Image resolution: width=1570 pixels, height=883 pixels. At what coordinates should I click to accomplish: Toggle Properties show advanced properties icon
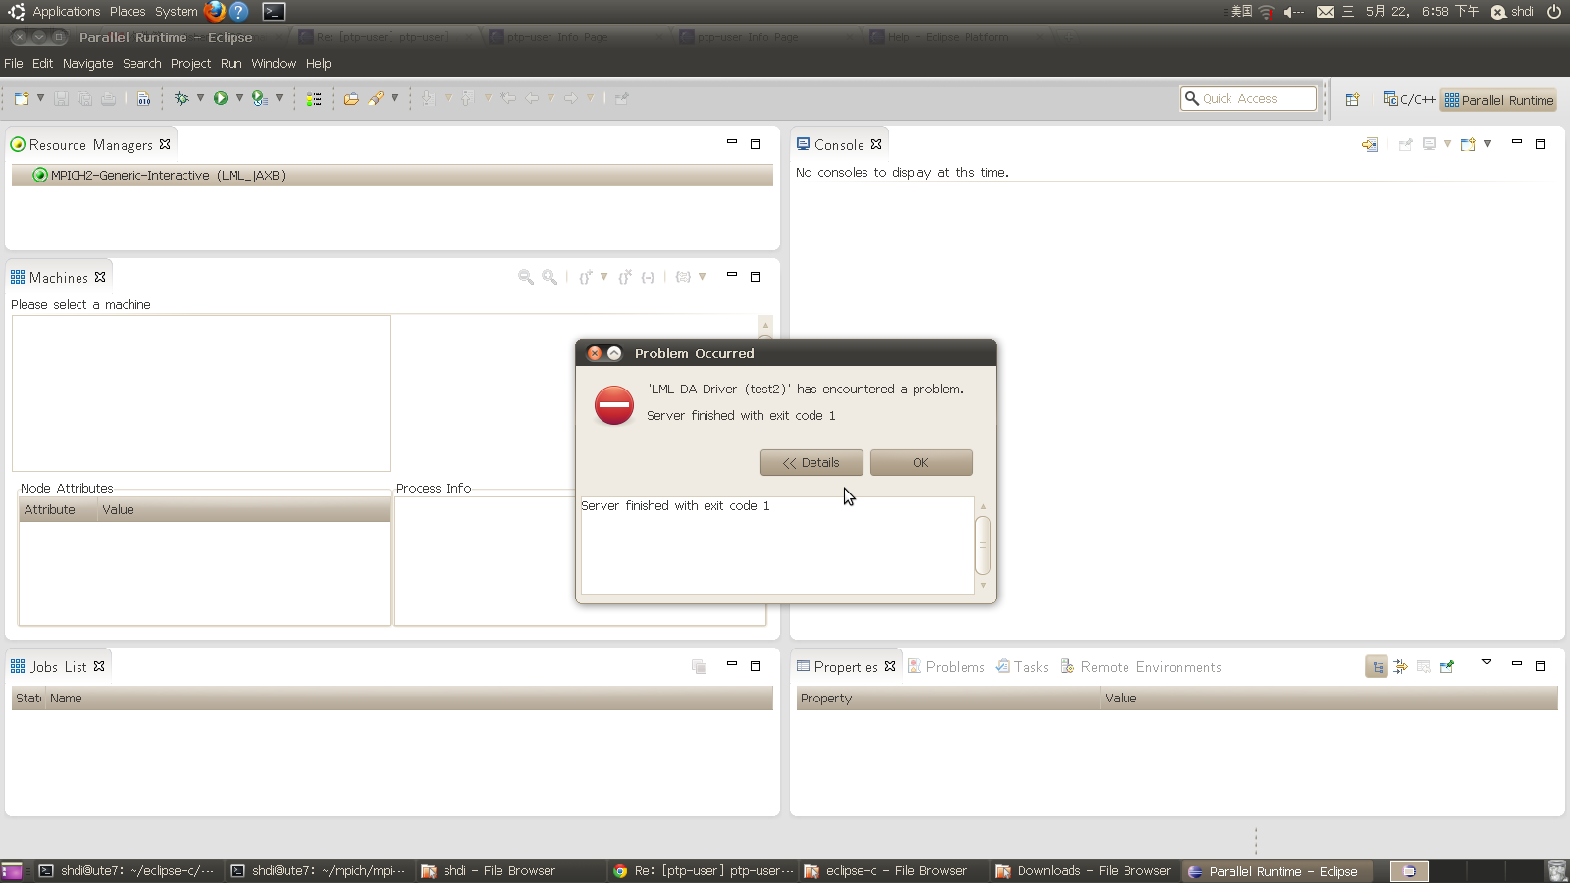tap(1400, 667)
